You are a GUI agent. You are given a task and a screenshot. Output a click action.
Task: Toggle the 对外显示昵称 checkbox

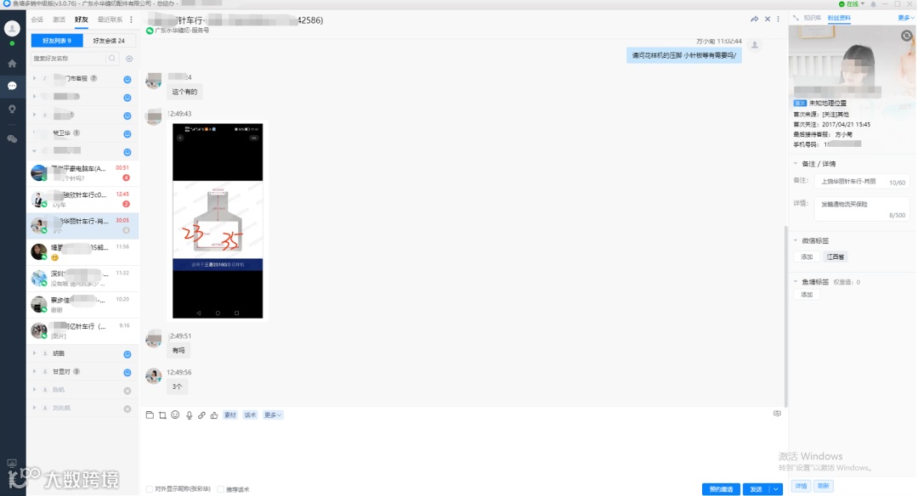150,489
